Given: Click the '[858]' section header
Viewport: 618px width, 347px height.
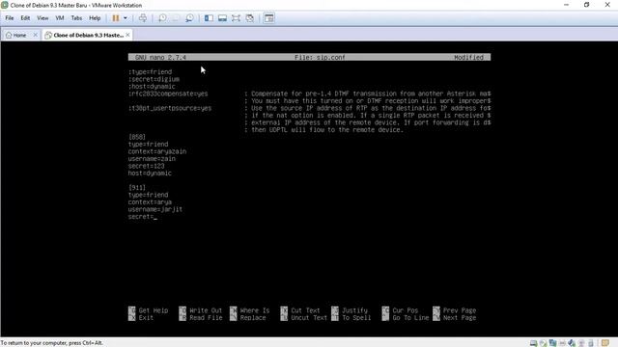Looking at the screenshot, I should tap(137, 137).
